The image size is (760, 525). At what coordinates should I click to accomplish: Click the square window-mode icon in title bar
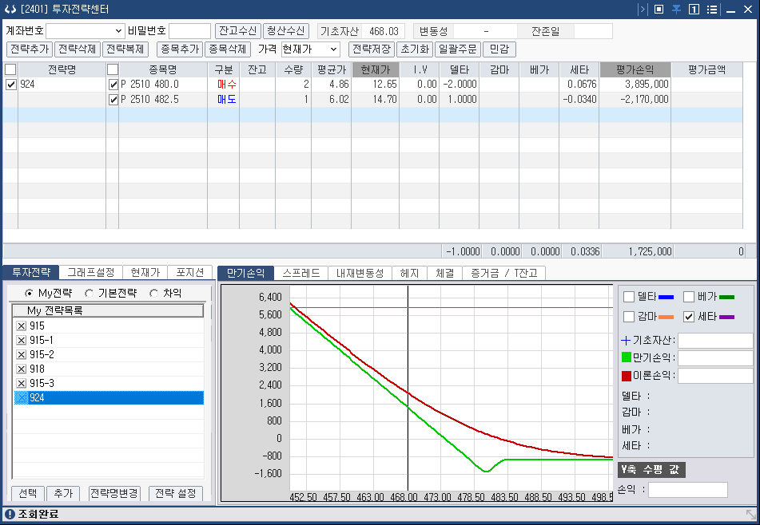659,10
